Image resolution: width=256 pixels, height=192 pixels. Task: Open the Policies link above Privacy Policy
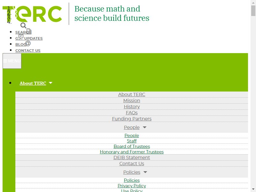point(132,180)
